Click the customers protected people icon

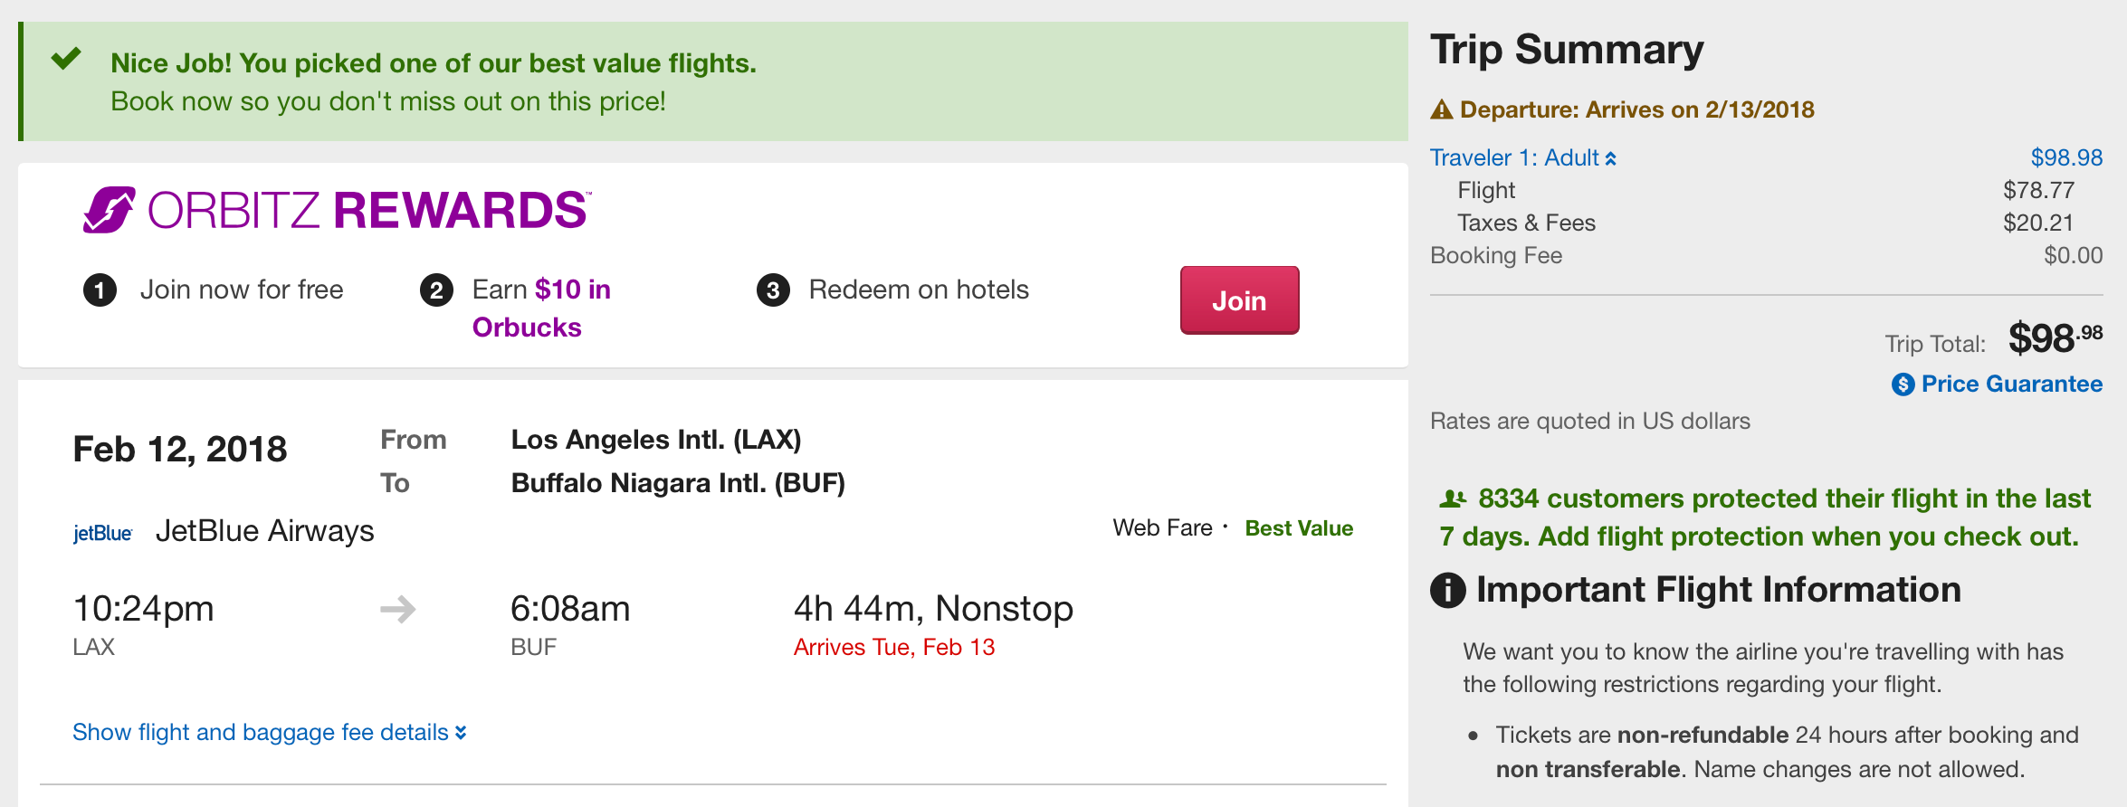click(x=1453, y=498)
